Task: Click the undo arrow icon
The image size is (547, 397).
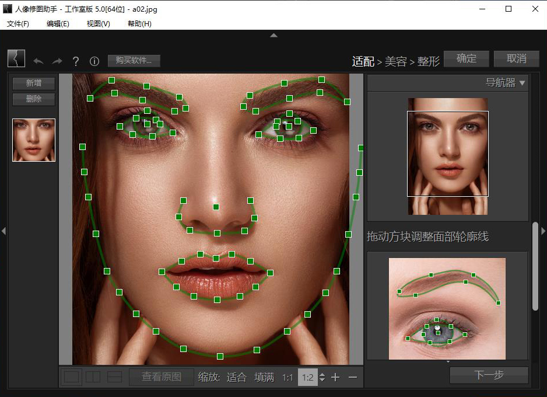Action: click(x=38, y=61)
